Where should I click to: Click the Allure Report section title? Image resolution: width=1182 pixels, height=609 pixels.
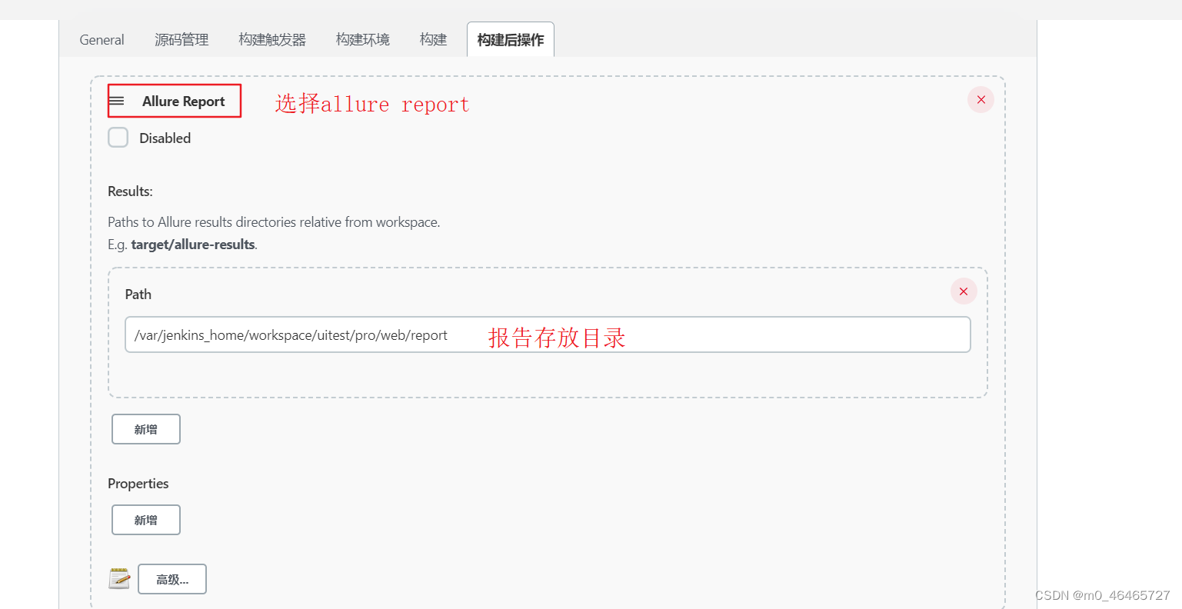click(183, 101)
